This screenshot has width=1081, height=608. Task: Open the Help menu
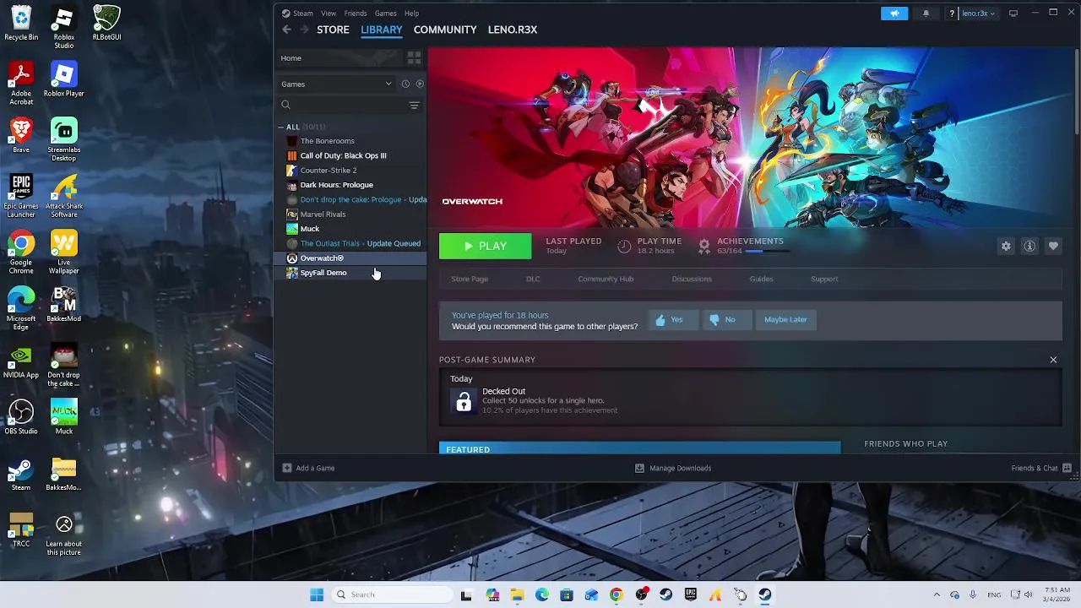(x=411, y=14)
